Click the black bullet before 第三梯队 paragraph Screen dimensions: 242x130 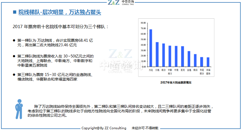[14, 75]
